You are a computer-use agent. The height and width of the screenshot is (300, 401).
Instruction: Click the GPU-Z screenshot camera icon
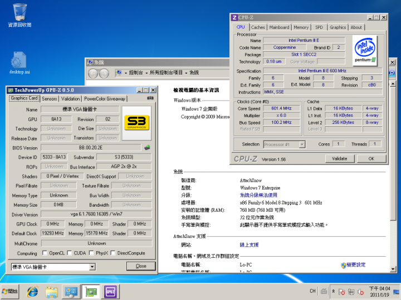[x=150, y=98]
